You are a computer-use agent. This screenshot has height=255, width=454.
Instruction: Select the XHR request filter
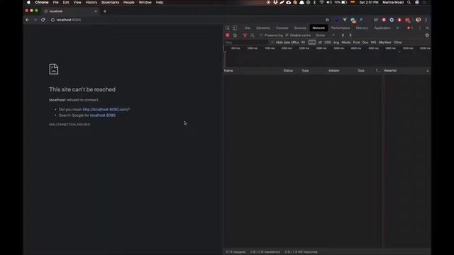[312, 42]
